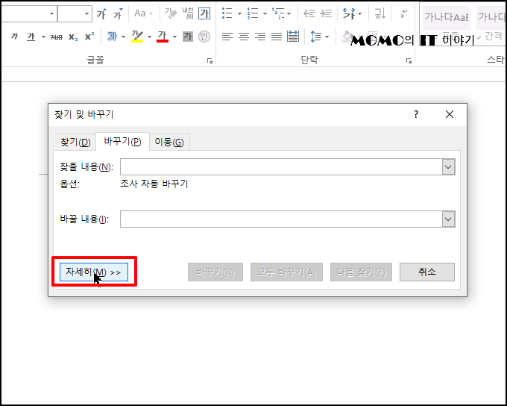Image resolution: width=507 pixels, height=406 pixels.
Task: Click the 찾을 내용 input field
Action: [x=281, y=166]
